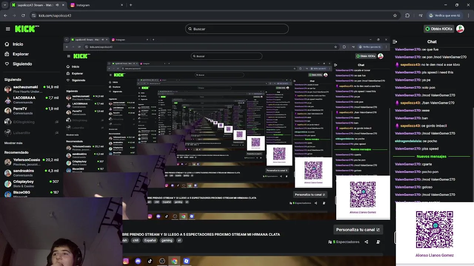Open LACOBRAAA followed channel

pyautogui.click(x=31, y=100)
